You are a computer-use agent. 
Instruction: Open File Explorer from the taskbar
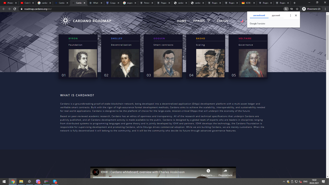pos(21,181)
